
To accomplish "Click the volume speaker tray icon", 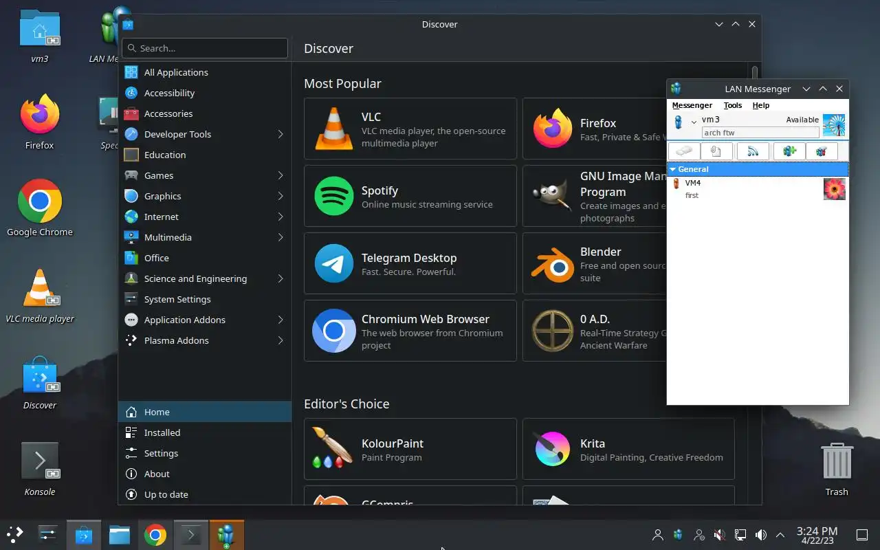I will pos(761,535).
